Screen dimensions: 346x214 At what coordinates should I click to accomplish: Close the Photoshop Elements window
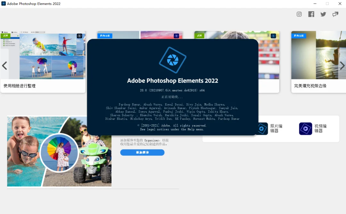[x=340, y=4]
